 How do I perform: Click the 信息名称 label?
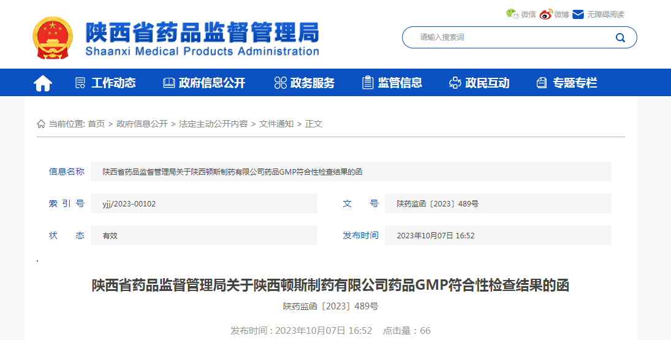coord(66,172)
